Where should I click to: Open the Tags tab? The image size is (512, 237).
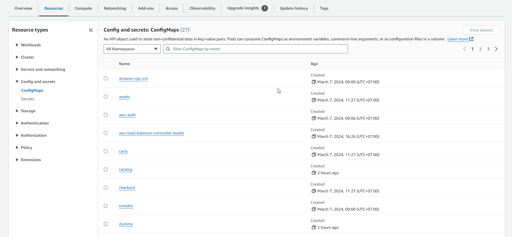(x=324, y=8)
